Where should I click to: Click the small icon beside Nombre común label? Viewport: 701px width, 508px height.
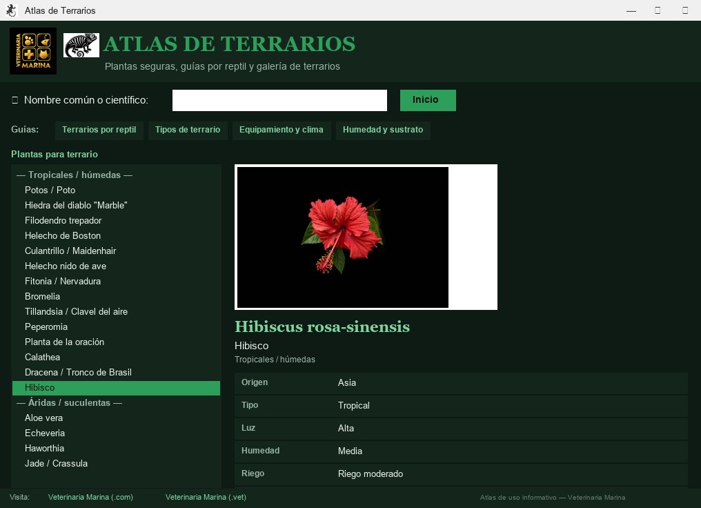(x=14, y=100)
